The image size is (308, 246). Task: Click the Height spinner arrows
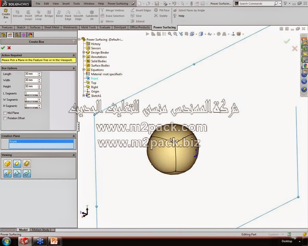[x=39, y=86]
